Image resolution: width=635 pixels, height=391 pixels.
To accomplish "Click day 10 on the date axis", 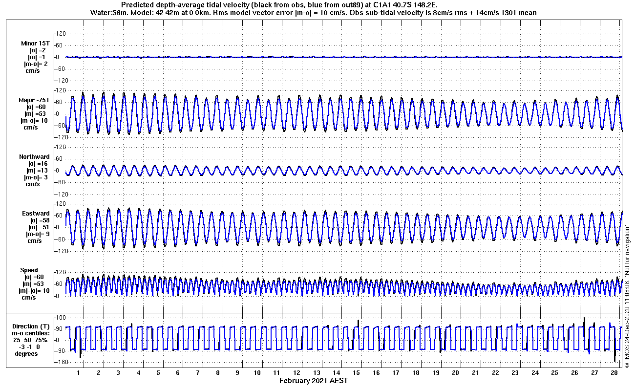I will pyautogui.click(x=257, y=372).
